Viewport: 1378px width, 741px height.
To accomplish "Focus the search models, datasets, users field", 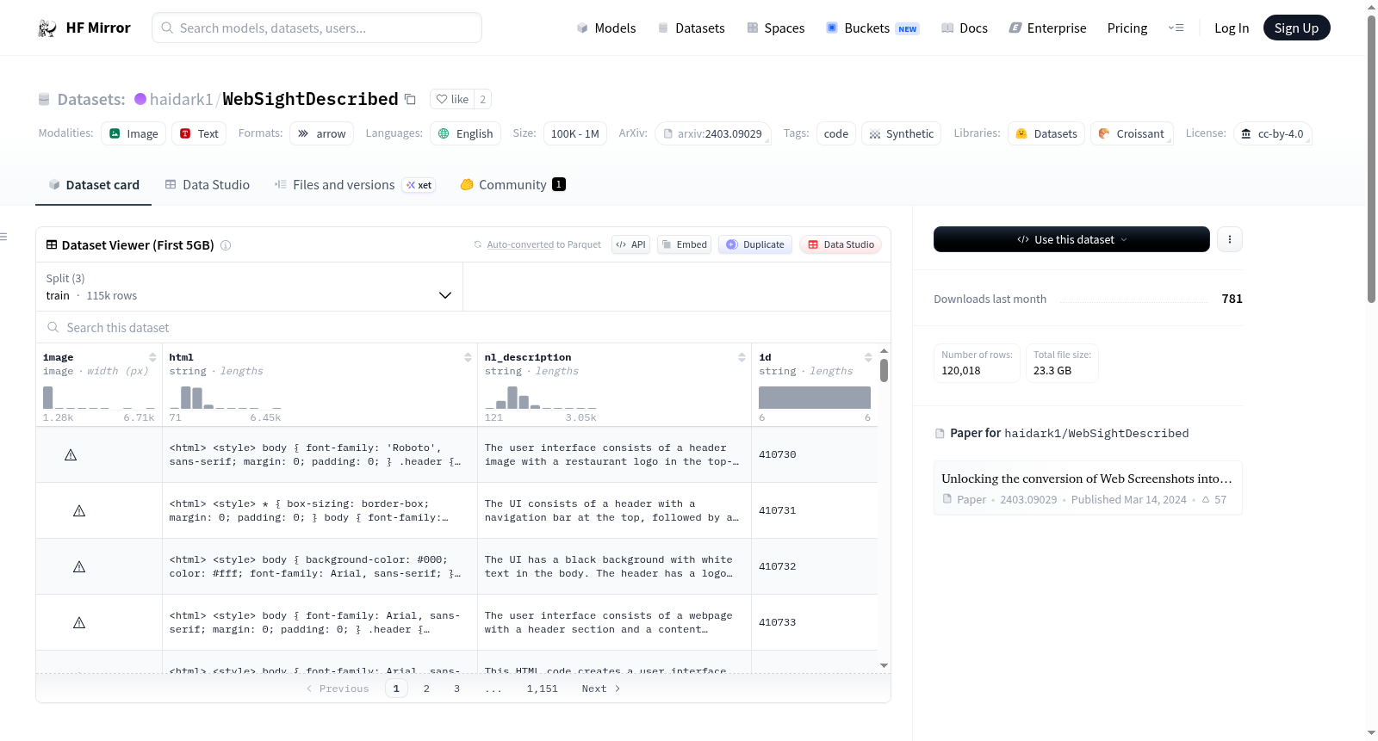I will click(x=317, y=28).
